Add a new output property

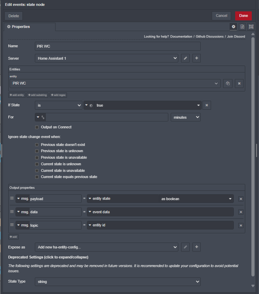pos(13,237)
